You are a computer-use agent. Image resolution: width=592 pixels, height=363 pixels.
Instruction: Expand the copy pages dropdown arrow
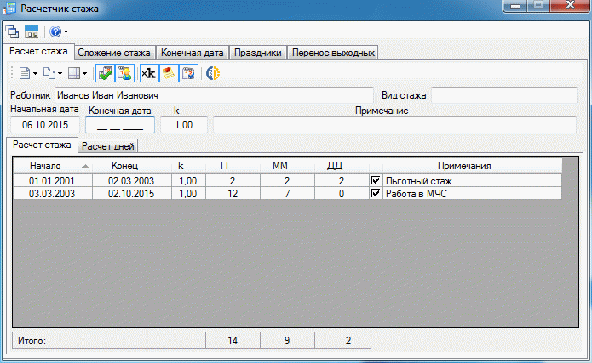pyautogui.click(x=60, y=74)
